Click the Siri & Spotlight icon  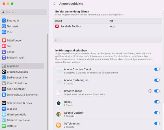pyautogui.click(x=4, y=89)
